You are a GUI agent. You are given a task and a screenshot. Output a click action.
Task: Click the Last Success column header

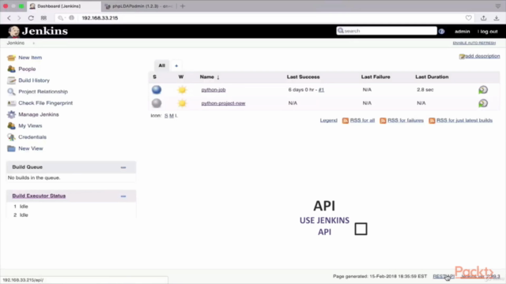303,77
